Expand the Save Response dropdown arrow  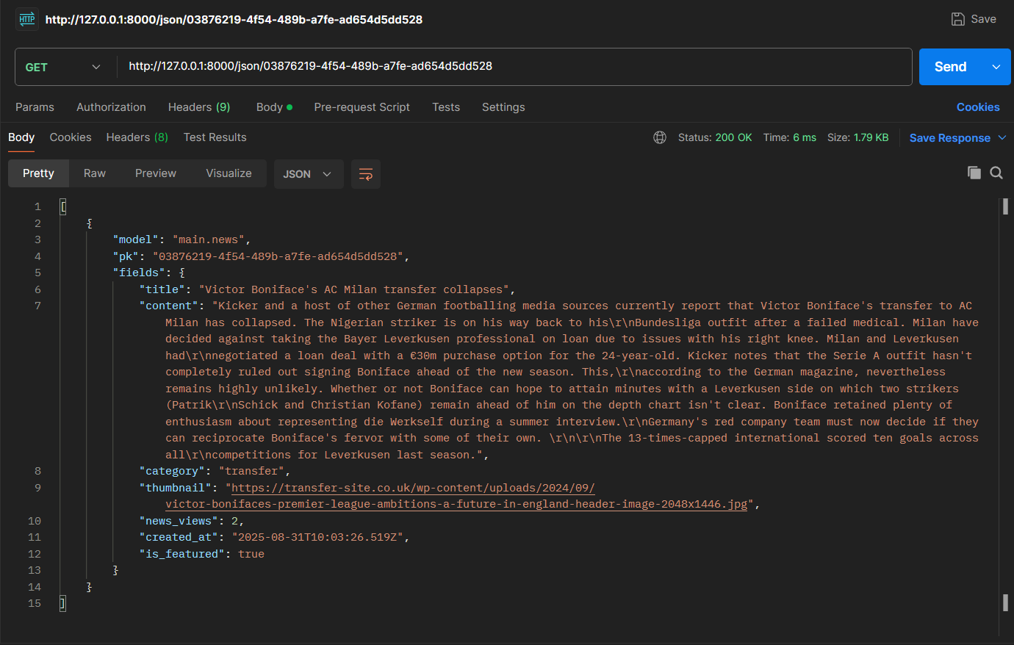click(x=1002, y=137)
